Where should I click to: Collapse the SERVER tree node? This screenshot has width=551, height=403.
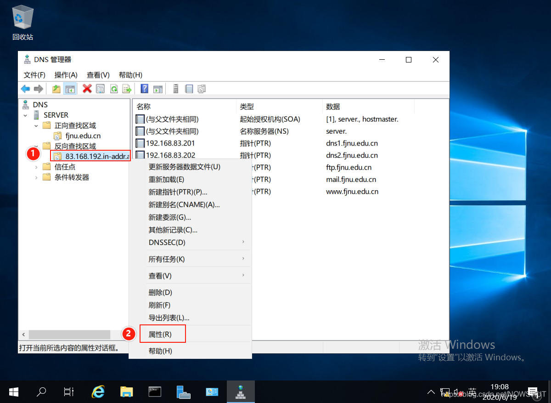[x=26, y=115]
